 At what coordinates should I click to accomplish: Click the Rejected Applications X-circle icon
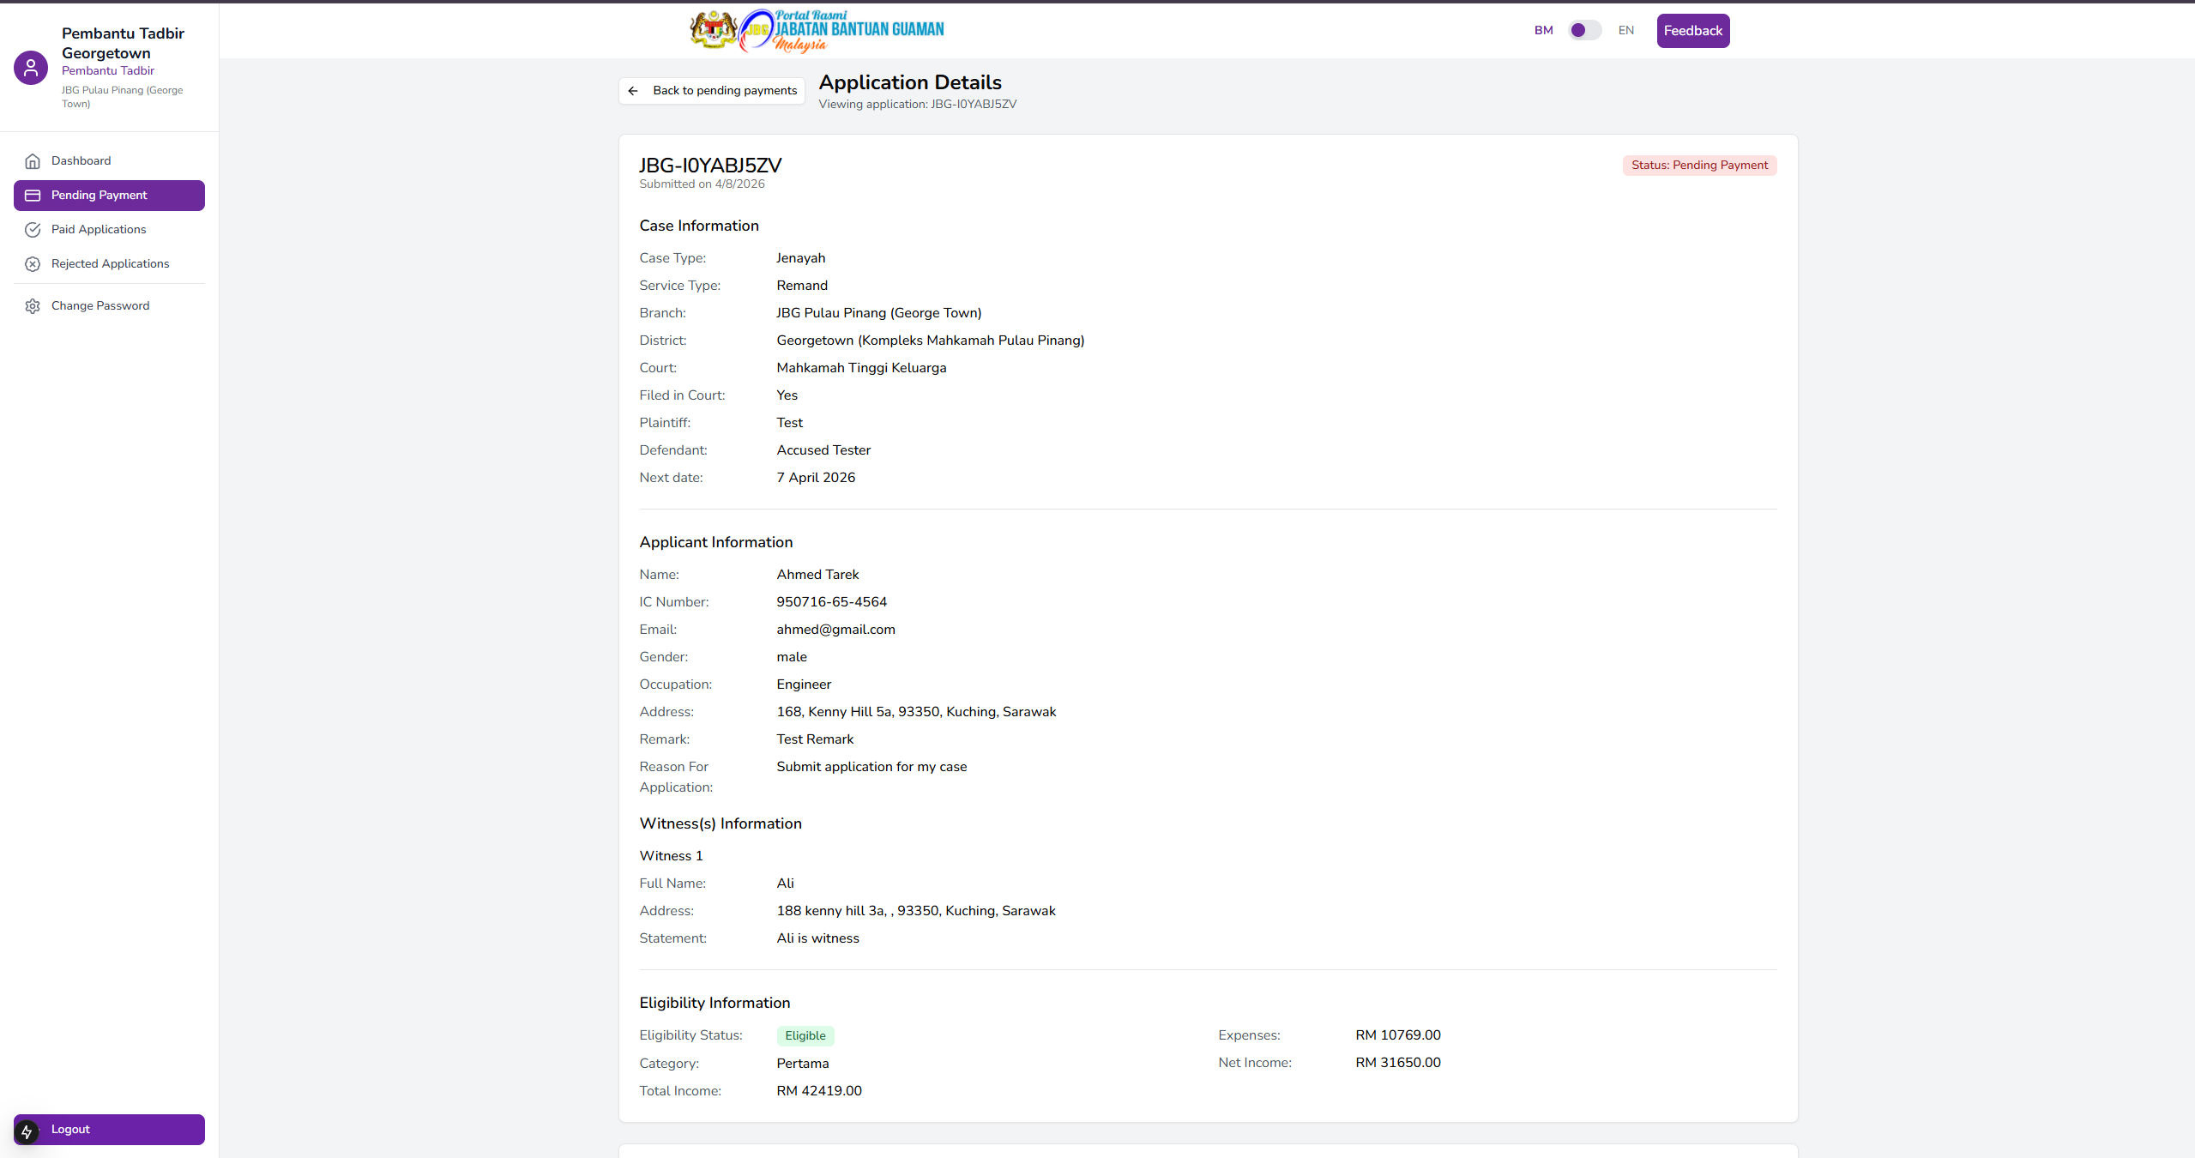pos(33,264)
